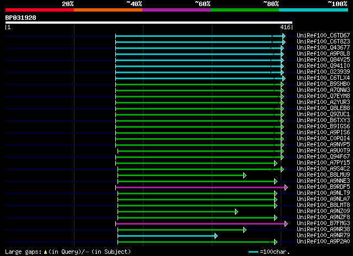Click the cyan 100char scale legend bar
The image size is (353, 256).
click(254, 252)
